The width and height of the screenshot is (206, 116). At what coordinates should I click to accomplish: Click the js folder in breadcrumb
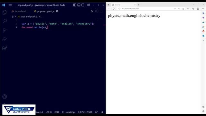coord(13,16)
